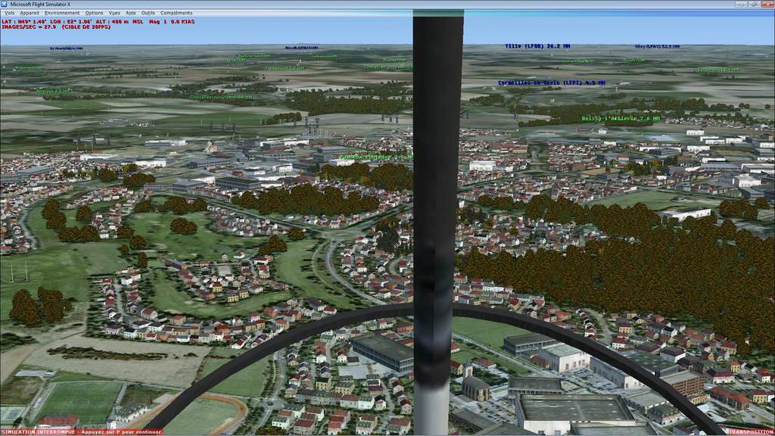
Task: Open the Aide help menu
Action: click(x=131, y=13)
